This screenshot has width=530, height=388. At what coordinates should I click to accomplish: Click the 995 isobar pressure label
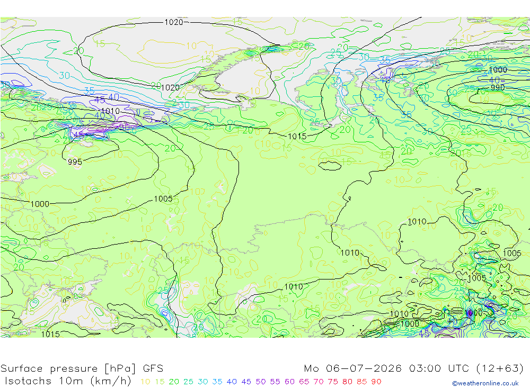pos(75,162)
